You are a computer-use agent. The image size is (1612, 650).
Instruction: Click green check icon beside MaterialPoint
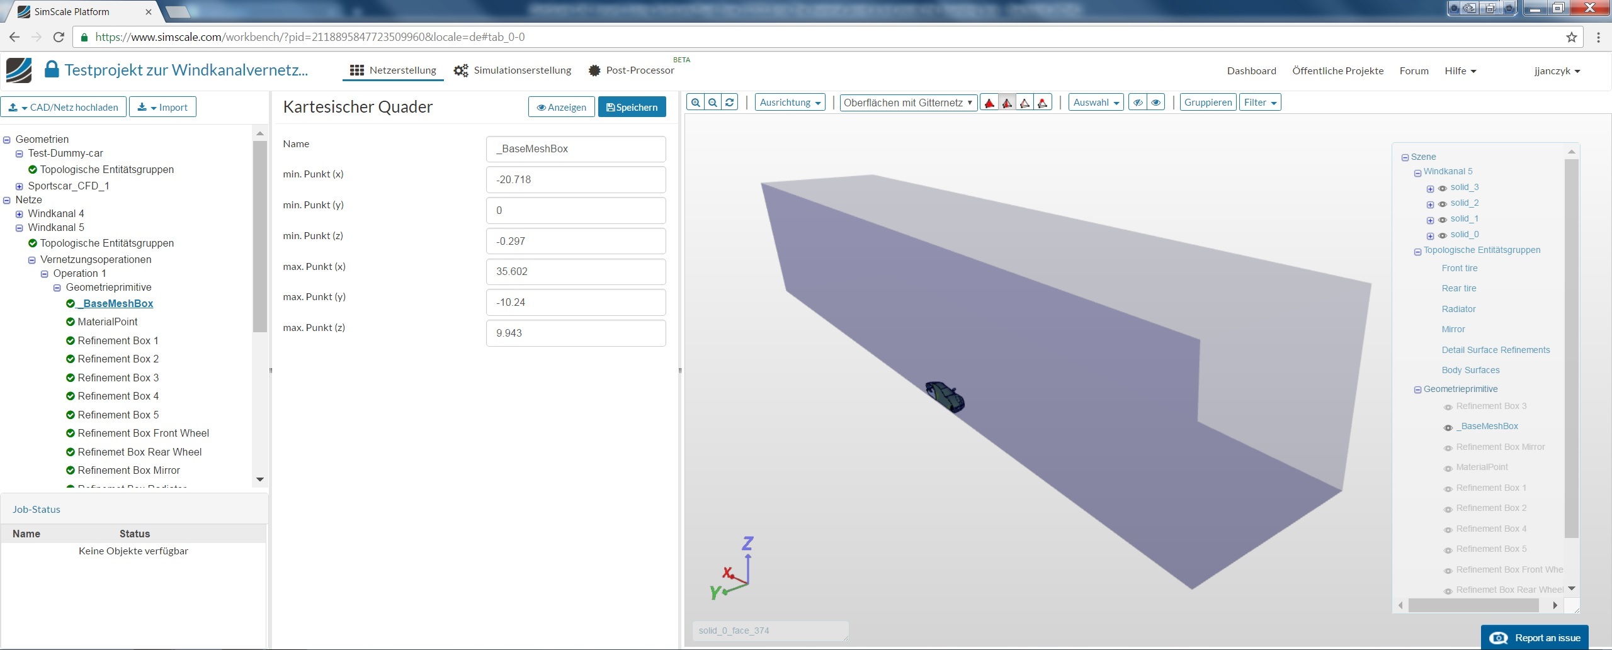coord(71,322)
